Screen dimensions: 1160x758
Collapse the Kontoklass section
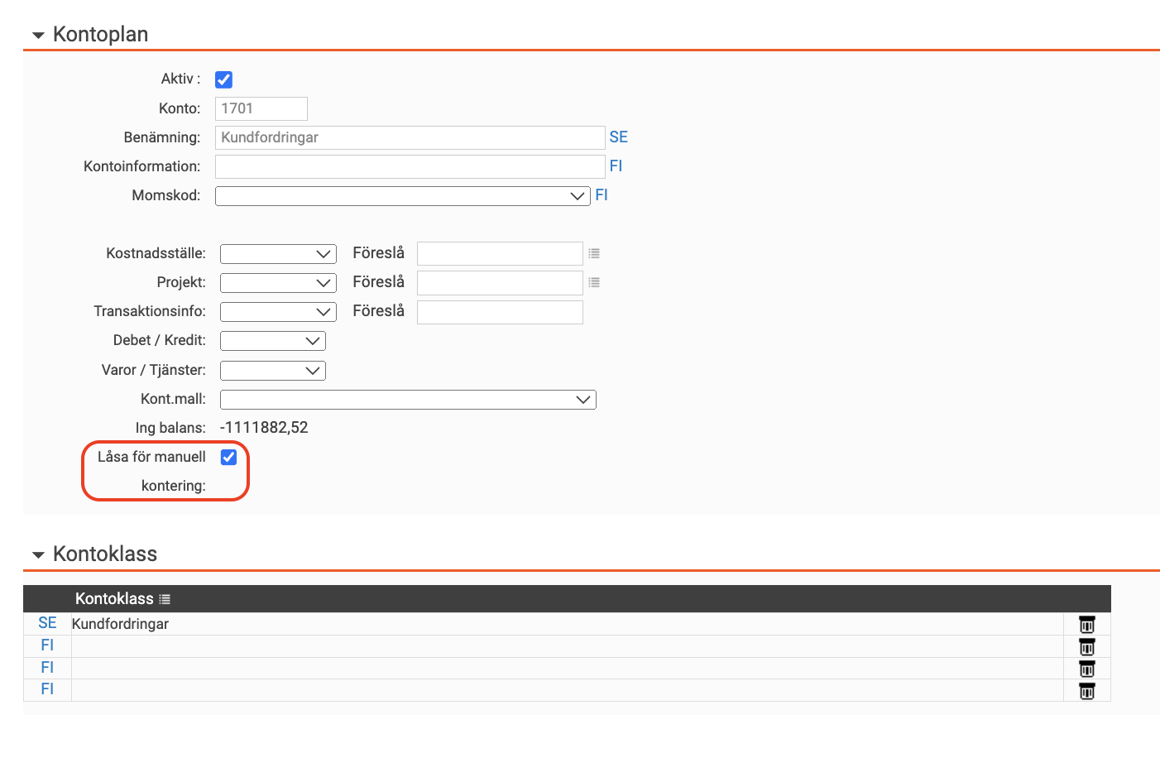coord(38,555)
